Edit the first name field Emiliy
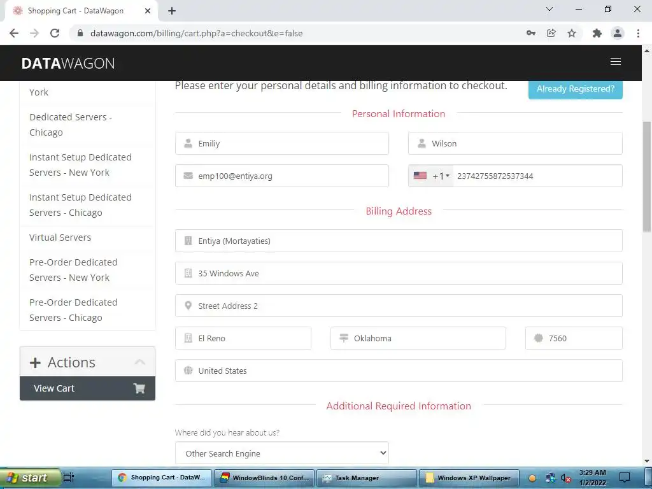 (x=282, y=143)
